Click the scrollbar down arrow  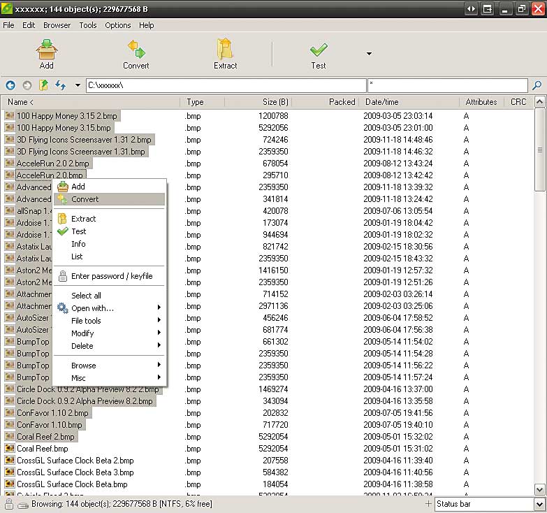click(x=540, y=490)
